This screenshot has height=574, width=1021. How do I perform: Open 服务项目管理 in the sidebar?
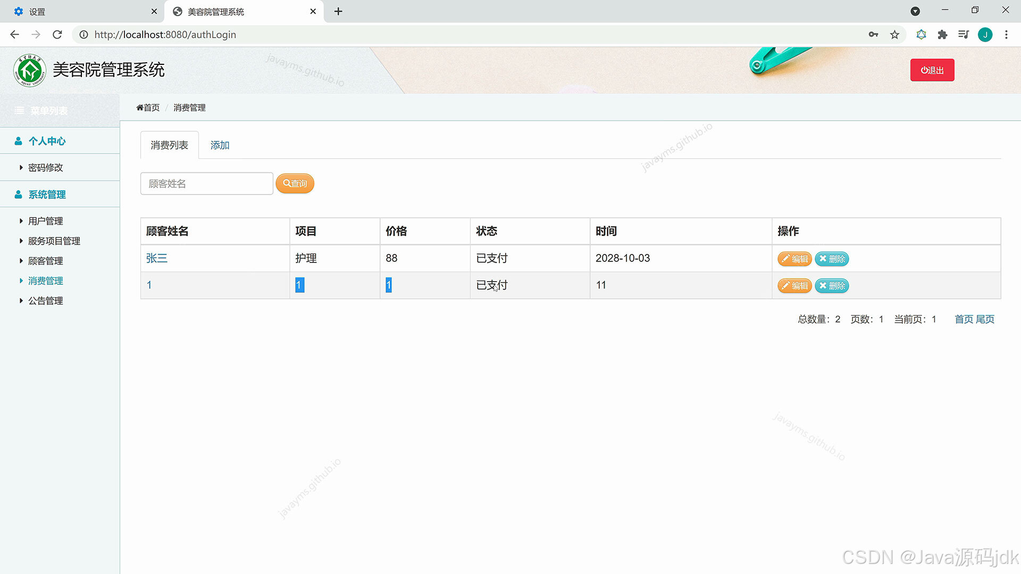tap(54, 241)
